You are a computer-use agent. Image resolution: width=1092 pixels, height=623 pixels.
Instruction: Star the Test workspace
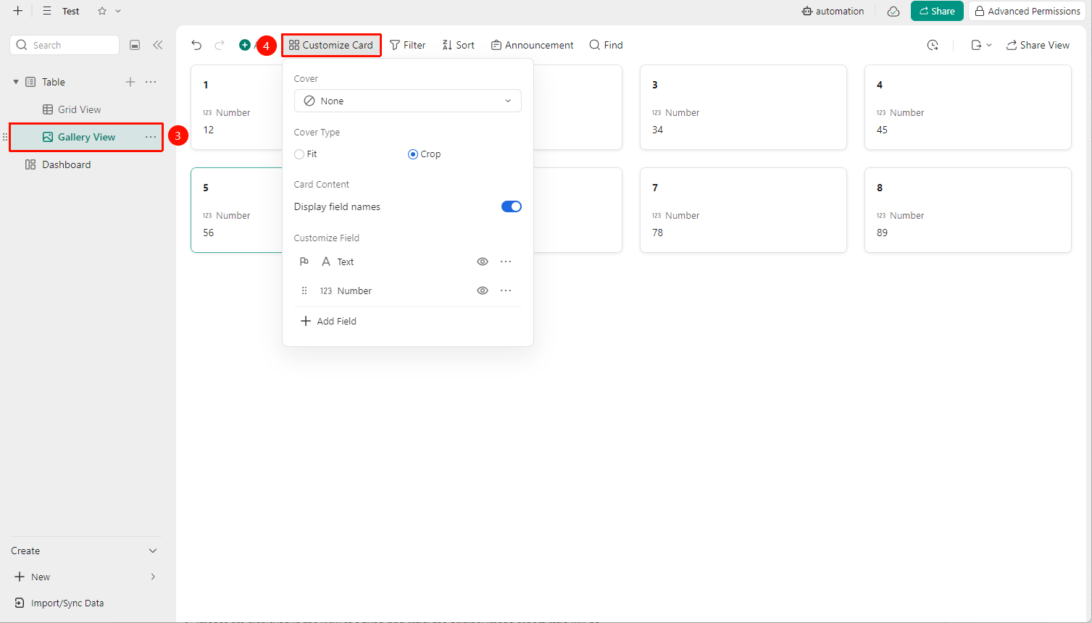[x=102, y=11]
